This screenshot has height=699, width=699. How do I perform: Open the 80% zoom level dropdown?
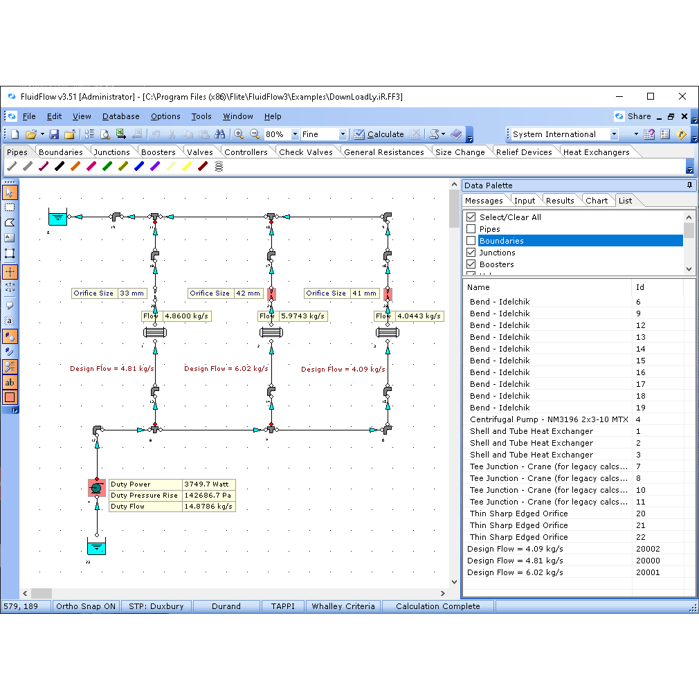tap(296, 134)
